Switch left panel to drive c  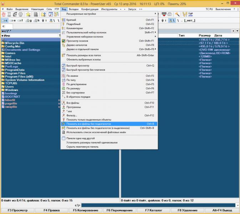click(5, 20)
